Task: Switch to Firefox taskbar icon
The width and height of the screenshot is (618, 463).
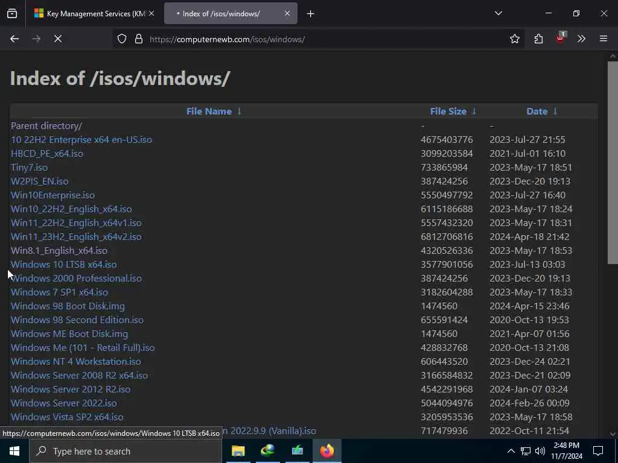Action: tap(327, 451)
